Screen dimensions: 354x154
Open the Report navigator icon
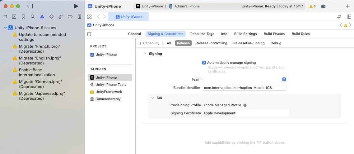tap(79, 16)
